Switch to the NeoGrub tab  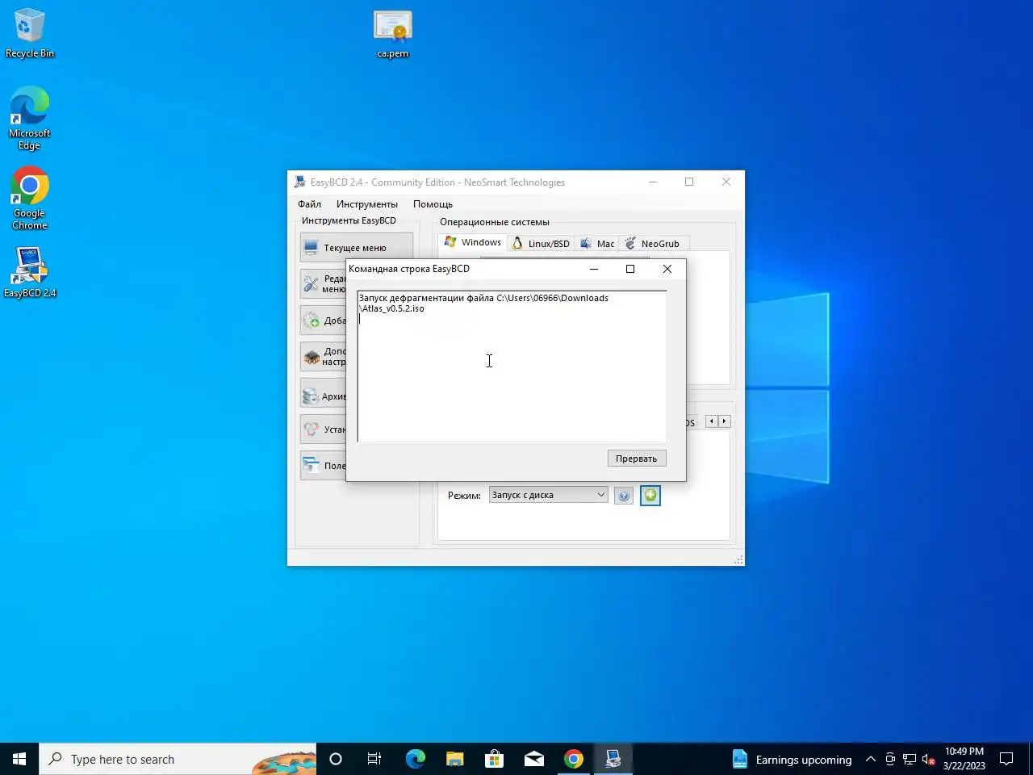click(652, 244)
